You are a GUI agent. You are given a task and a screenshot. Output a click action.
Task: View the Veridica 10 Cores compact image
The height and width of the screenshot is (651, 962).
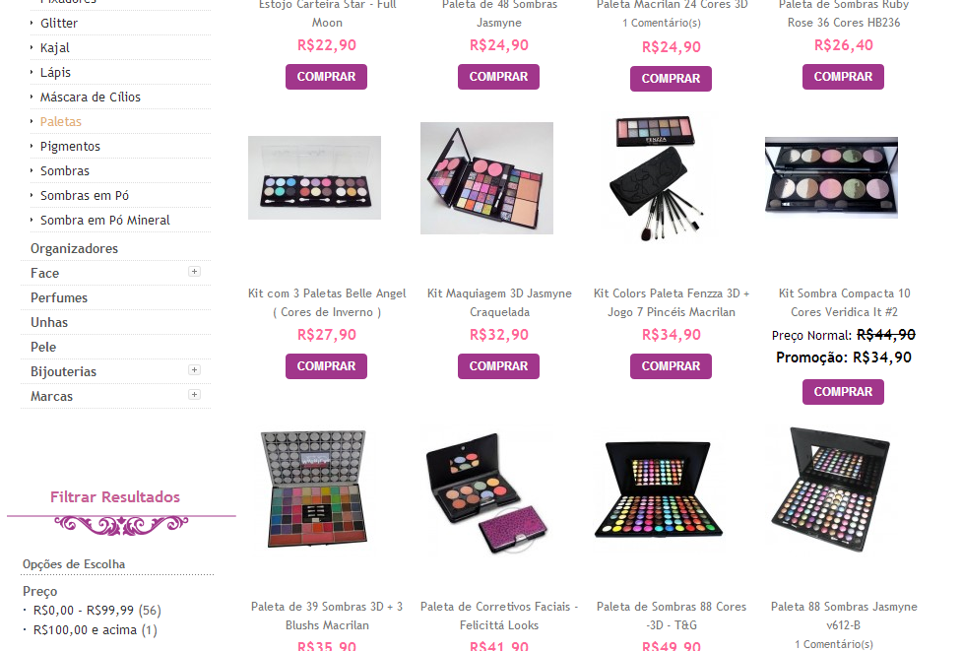(x=831, y=178)
